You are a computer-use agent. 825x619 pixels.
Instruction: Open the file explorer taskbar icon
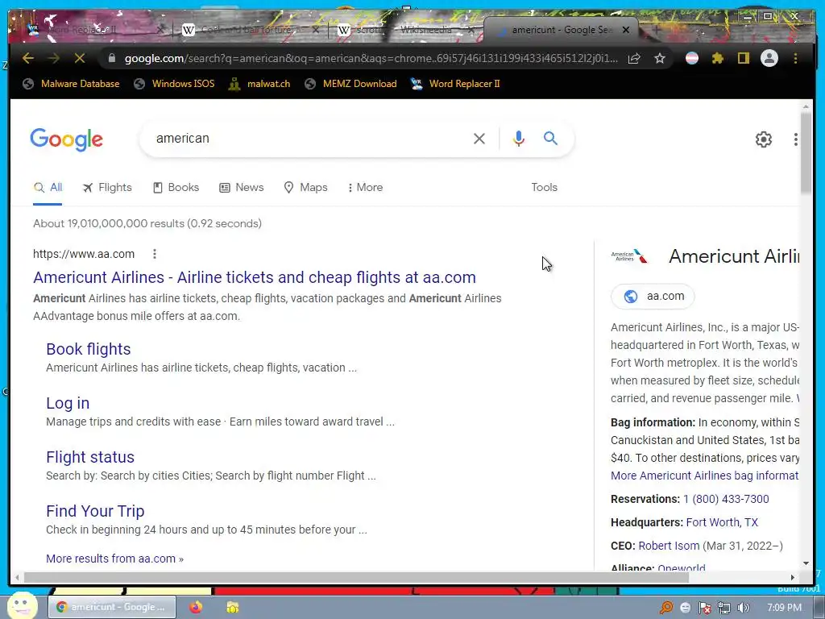point(233,608)
